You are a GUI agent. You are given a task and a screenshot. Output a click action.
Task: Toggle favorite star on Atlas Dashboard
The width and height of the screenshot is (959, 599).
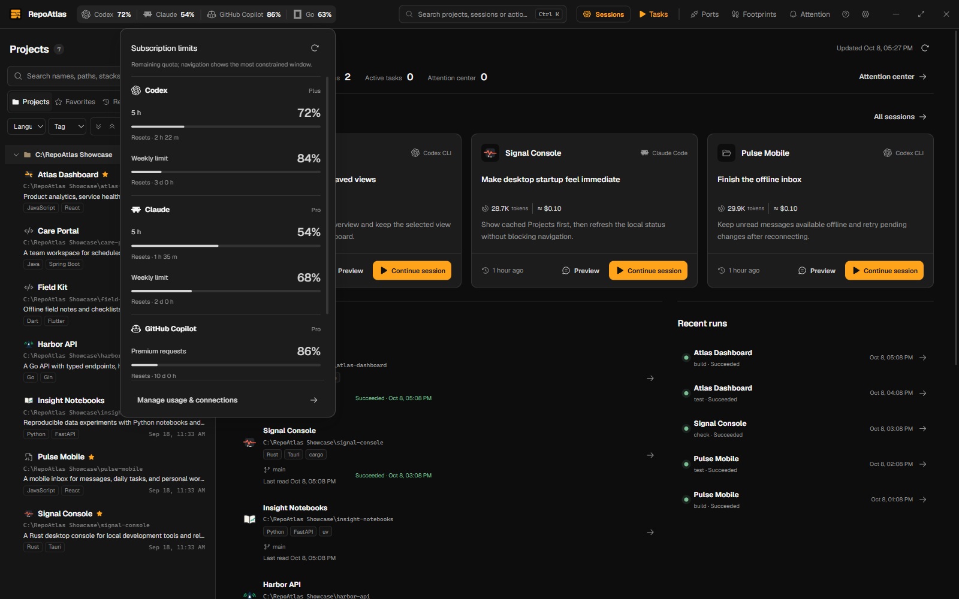coord(105,174)
